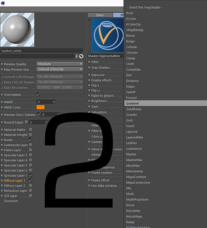Choose the Mix shader
Screen dimensions: 207x228
pos(128,188)
